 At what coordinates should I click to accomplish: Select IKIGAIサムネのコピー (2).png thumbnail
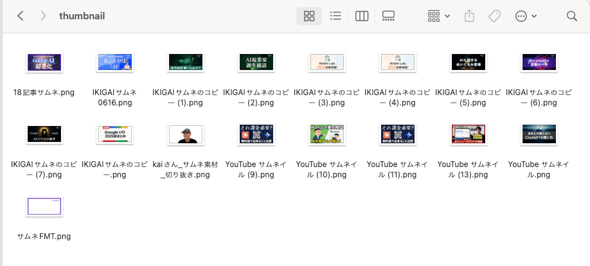256,62
